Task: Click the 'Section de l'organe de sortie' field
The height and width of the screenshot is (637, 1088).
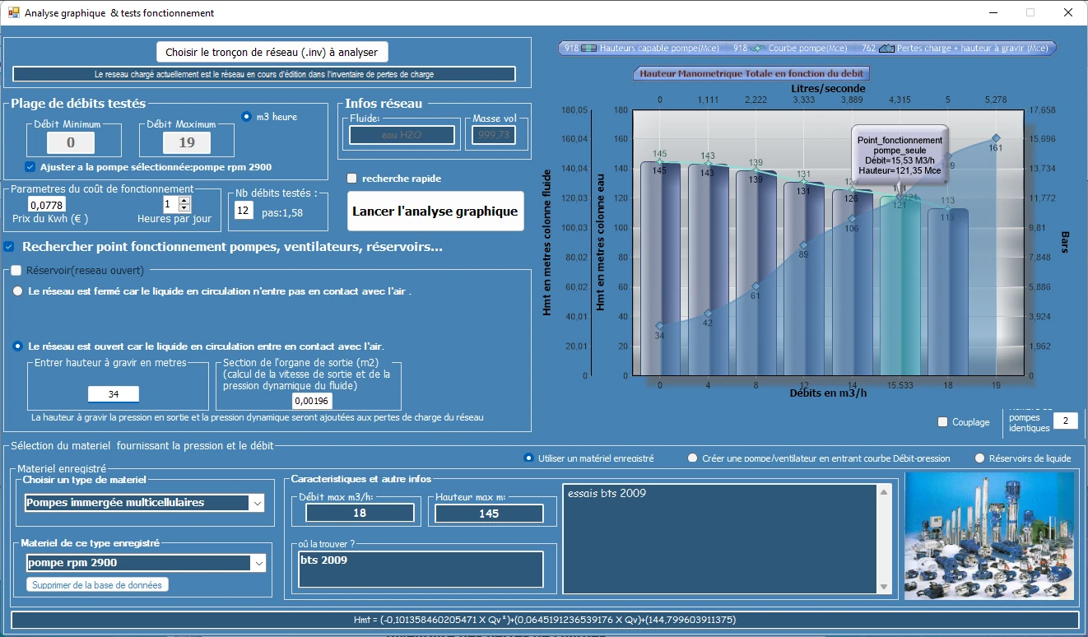Action: pos(312,401)
